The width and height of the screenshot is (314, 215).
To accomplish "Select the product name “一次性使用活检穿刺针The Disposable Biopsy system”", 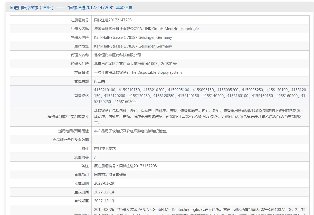I will (x=138, y=72).
